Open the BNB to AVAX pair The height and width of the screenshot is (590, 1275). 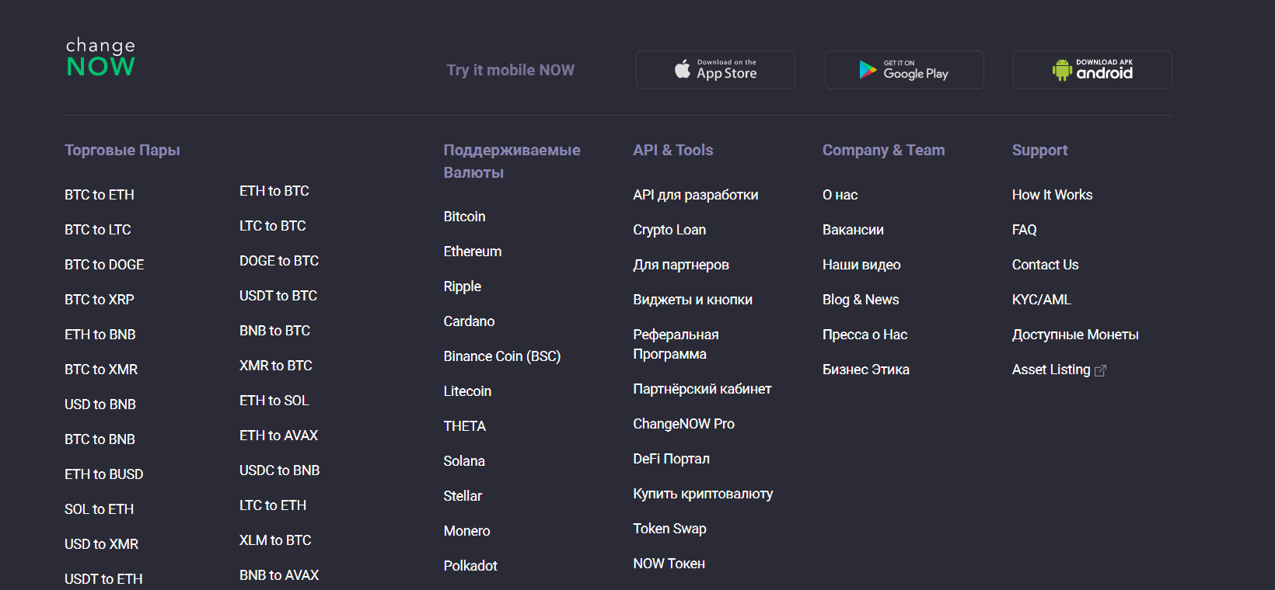[x=279, y=575]
